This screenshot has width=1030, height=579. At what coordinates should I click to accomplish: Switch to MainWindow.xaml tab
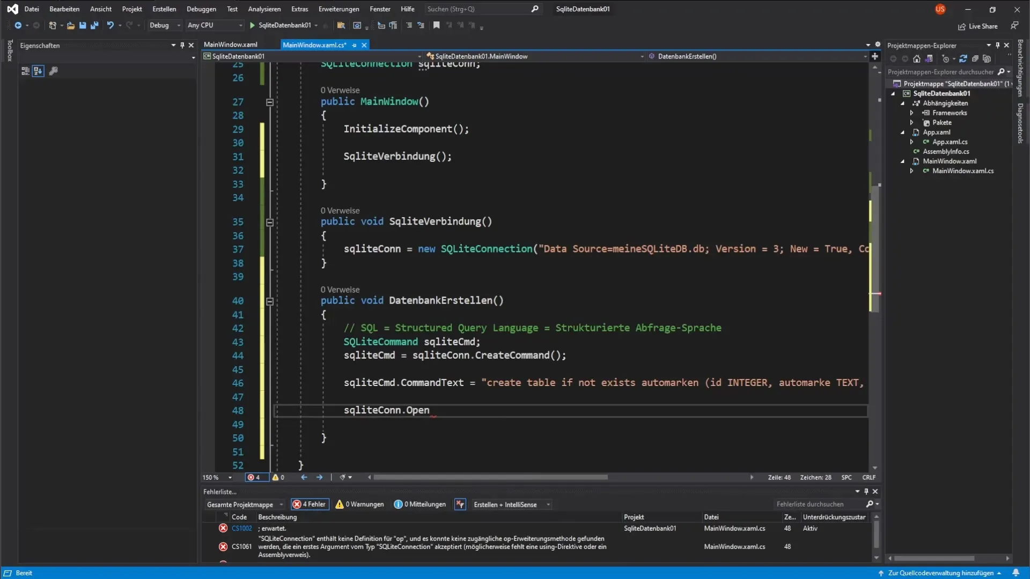(x=231, y=45)
